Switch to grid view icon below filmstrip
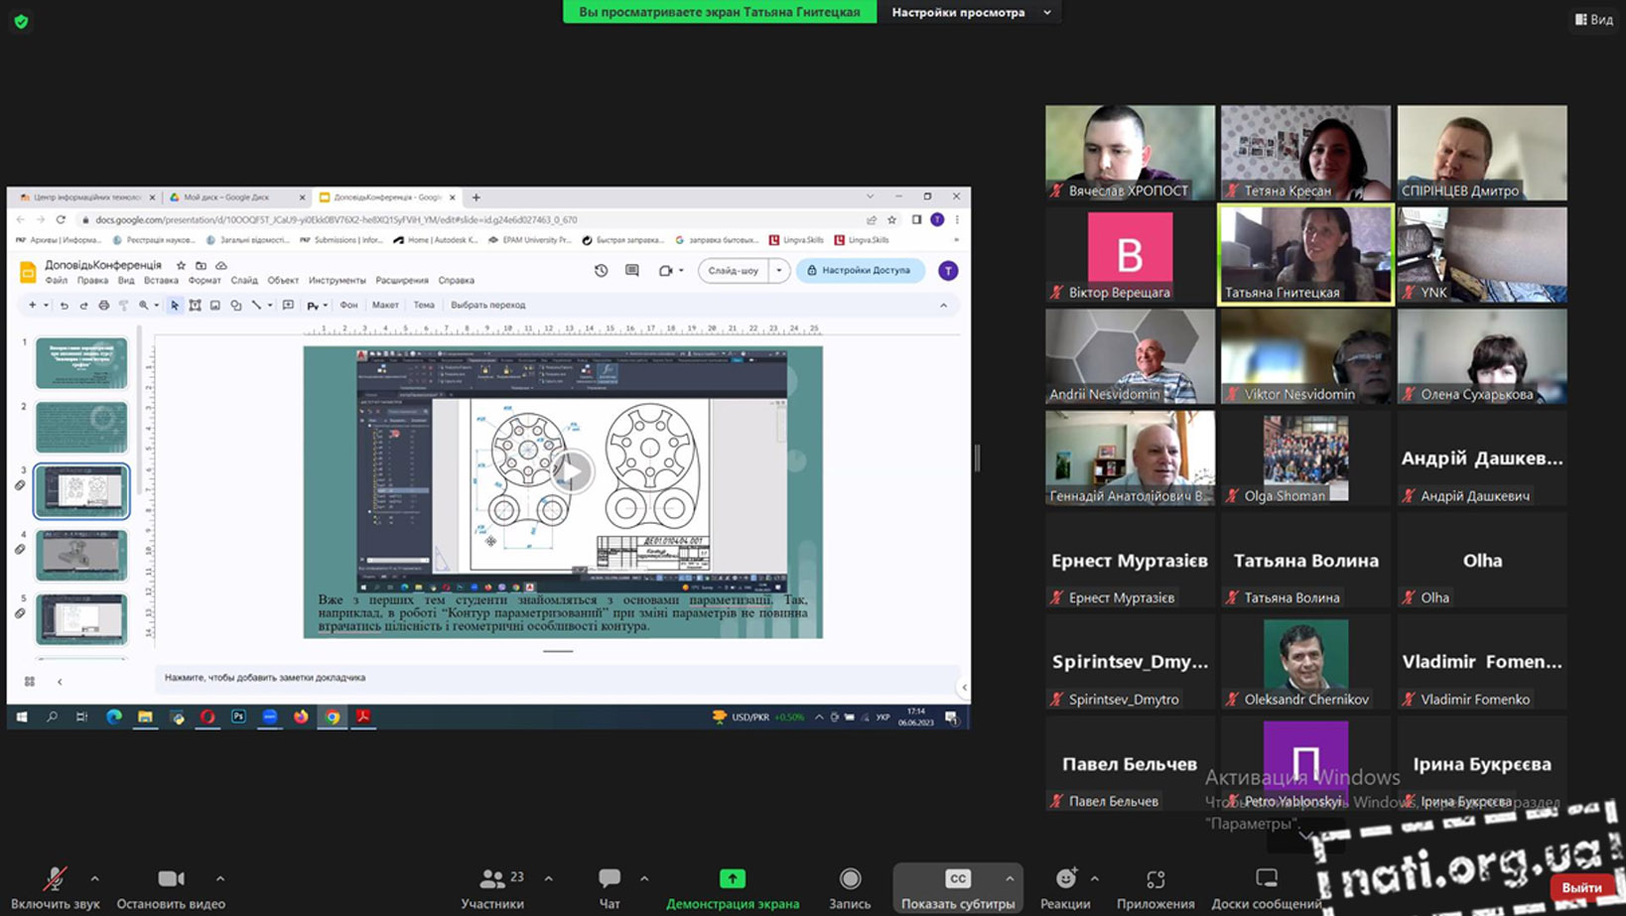This screenshot has width=1626, height=916. tap(30, 682)
